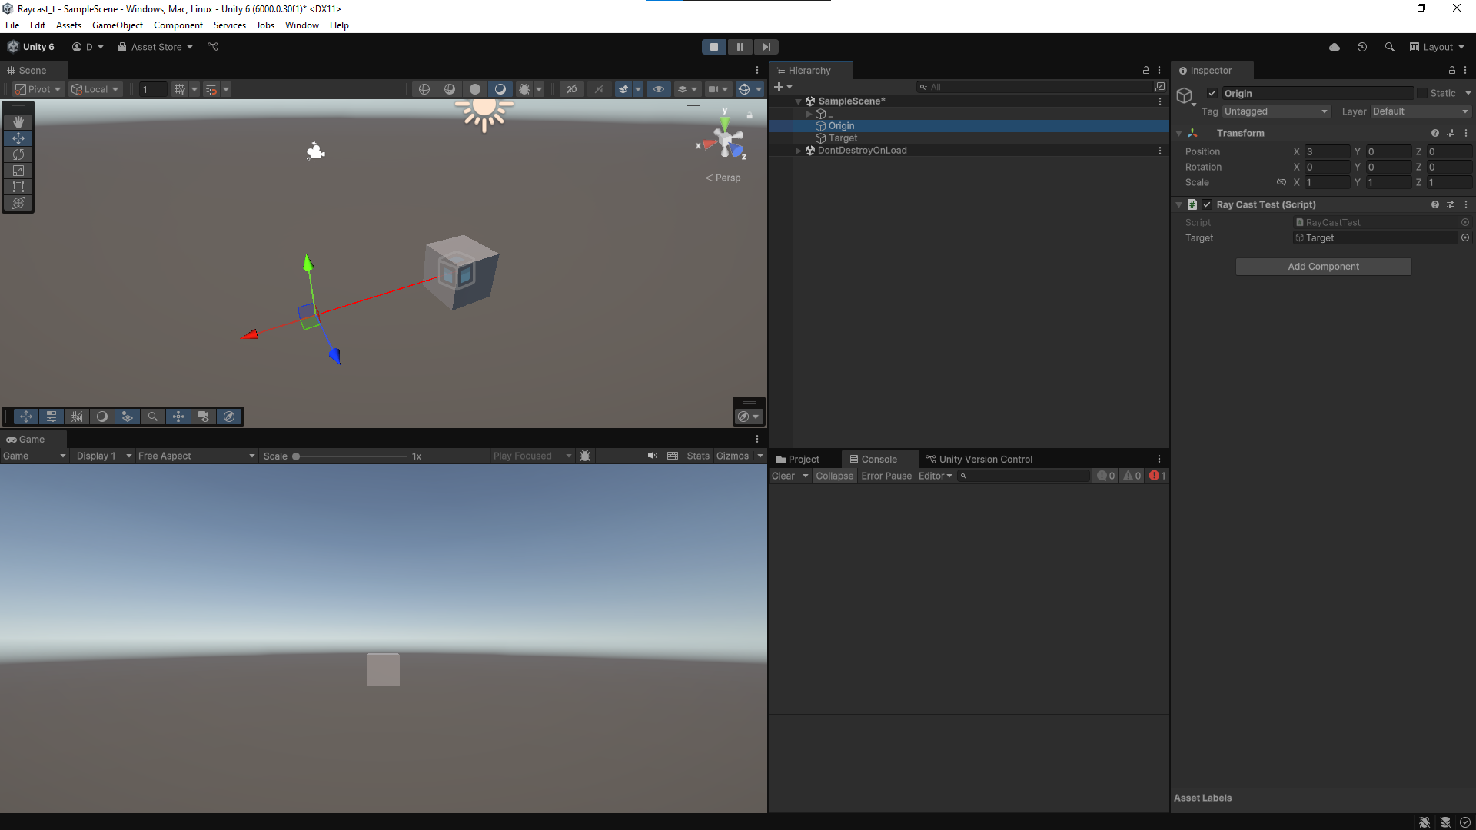
Task: Open the Layer Default dropdown
Action: pyautogui.click(x=1420, y=111)
